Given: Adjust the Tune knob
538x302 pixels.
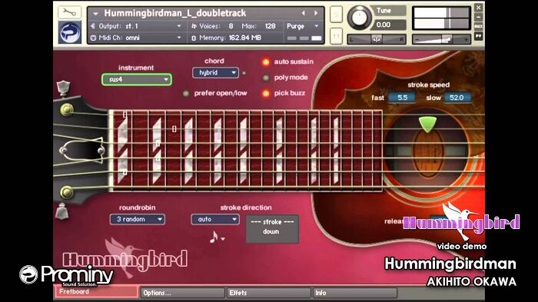Looking at the screenshot, I should [359, 18].
